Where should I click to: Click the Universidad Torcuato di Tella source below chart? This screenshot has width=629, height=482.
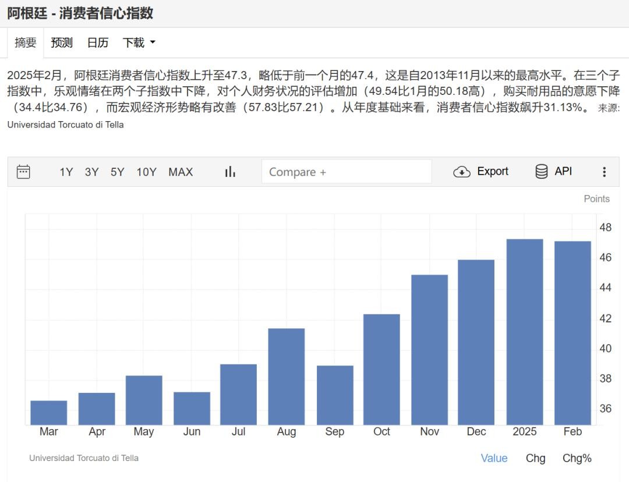coord(84,458)
